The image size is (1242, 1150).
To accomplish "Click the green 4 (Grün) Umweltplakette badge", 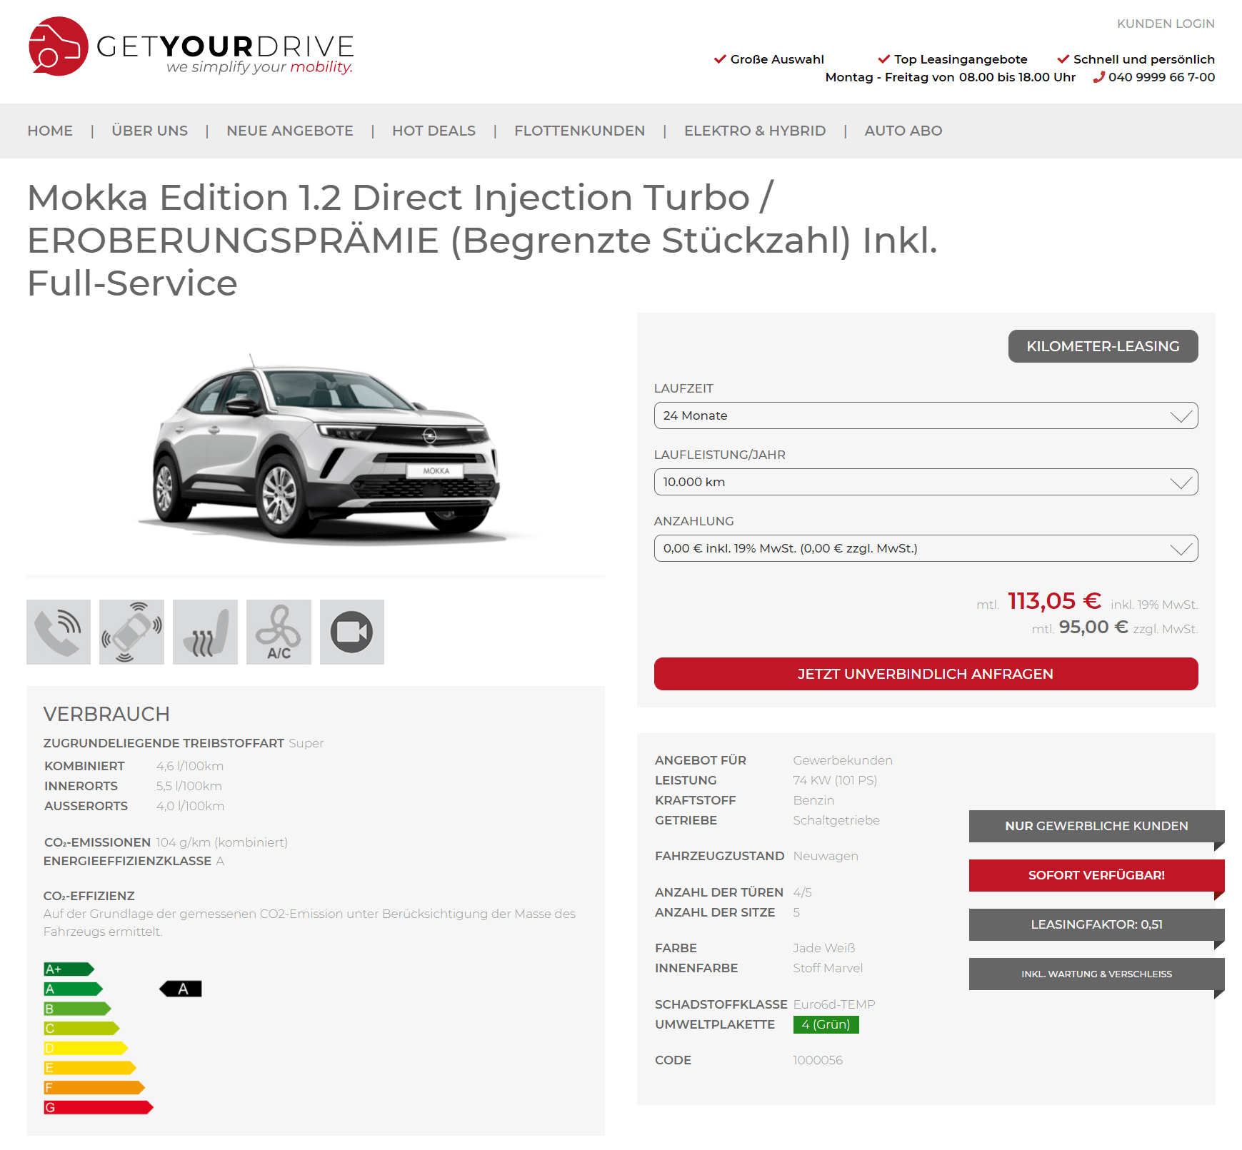I will [x=826, y=1024].
